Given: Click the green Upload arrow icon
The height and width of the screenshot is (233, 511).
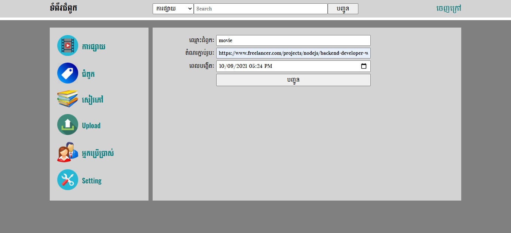Looking at the screenshot, I should point(68,125).
